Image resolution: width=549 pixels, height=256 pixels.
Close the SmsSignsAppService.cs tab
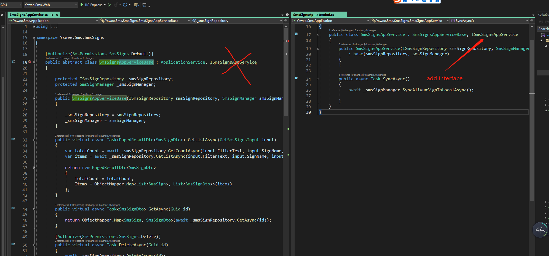click(x=57, y=15)
